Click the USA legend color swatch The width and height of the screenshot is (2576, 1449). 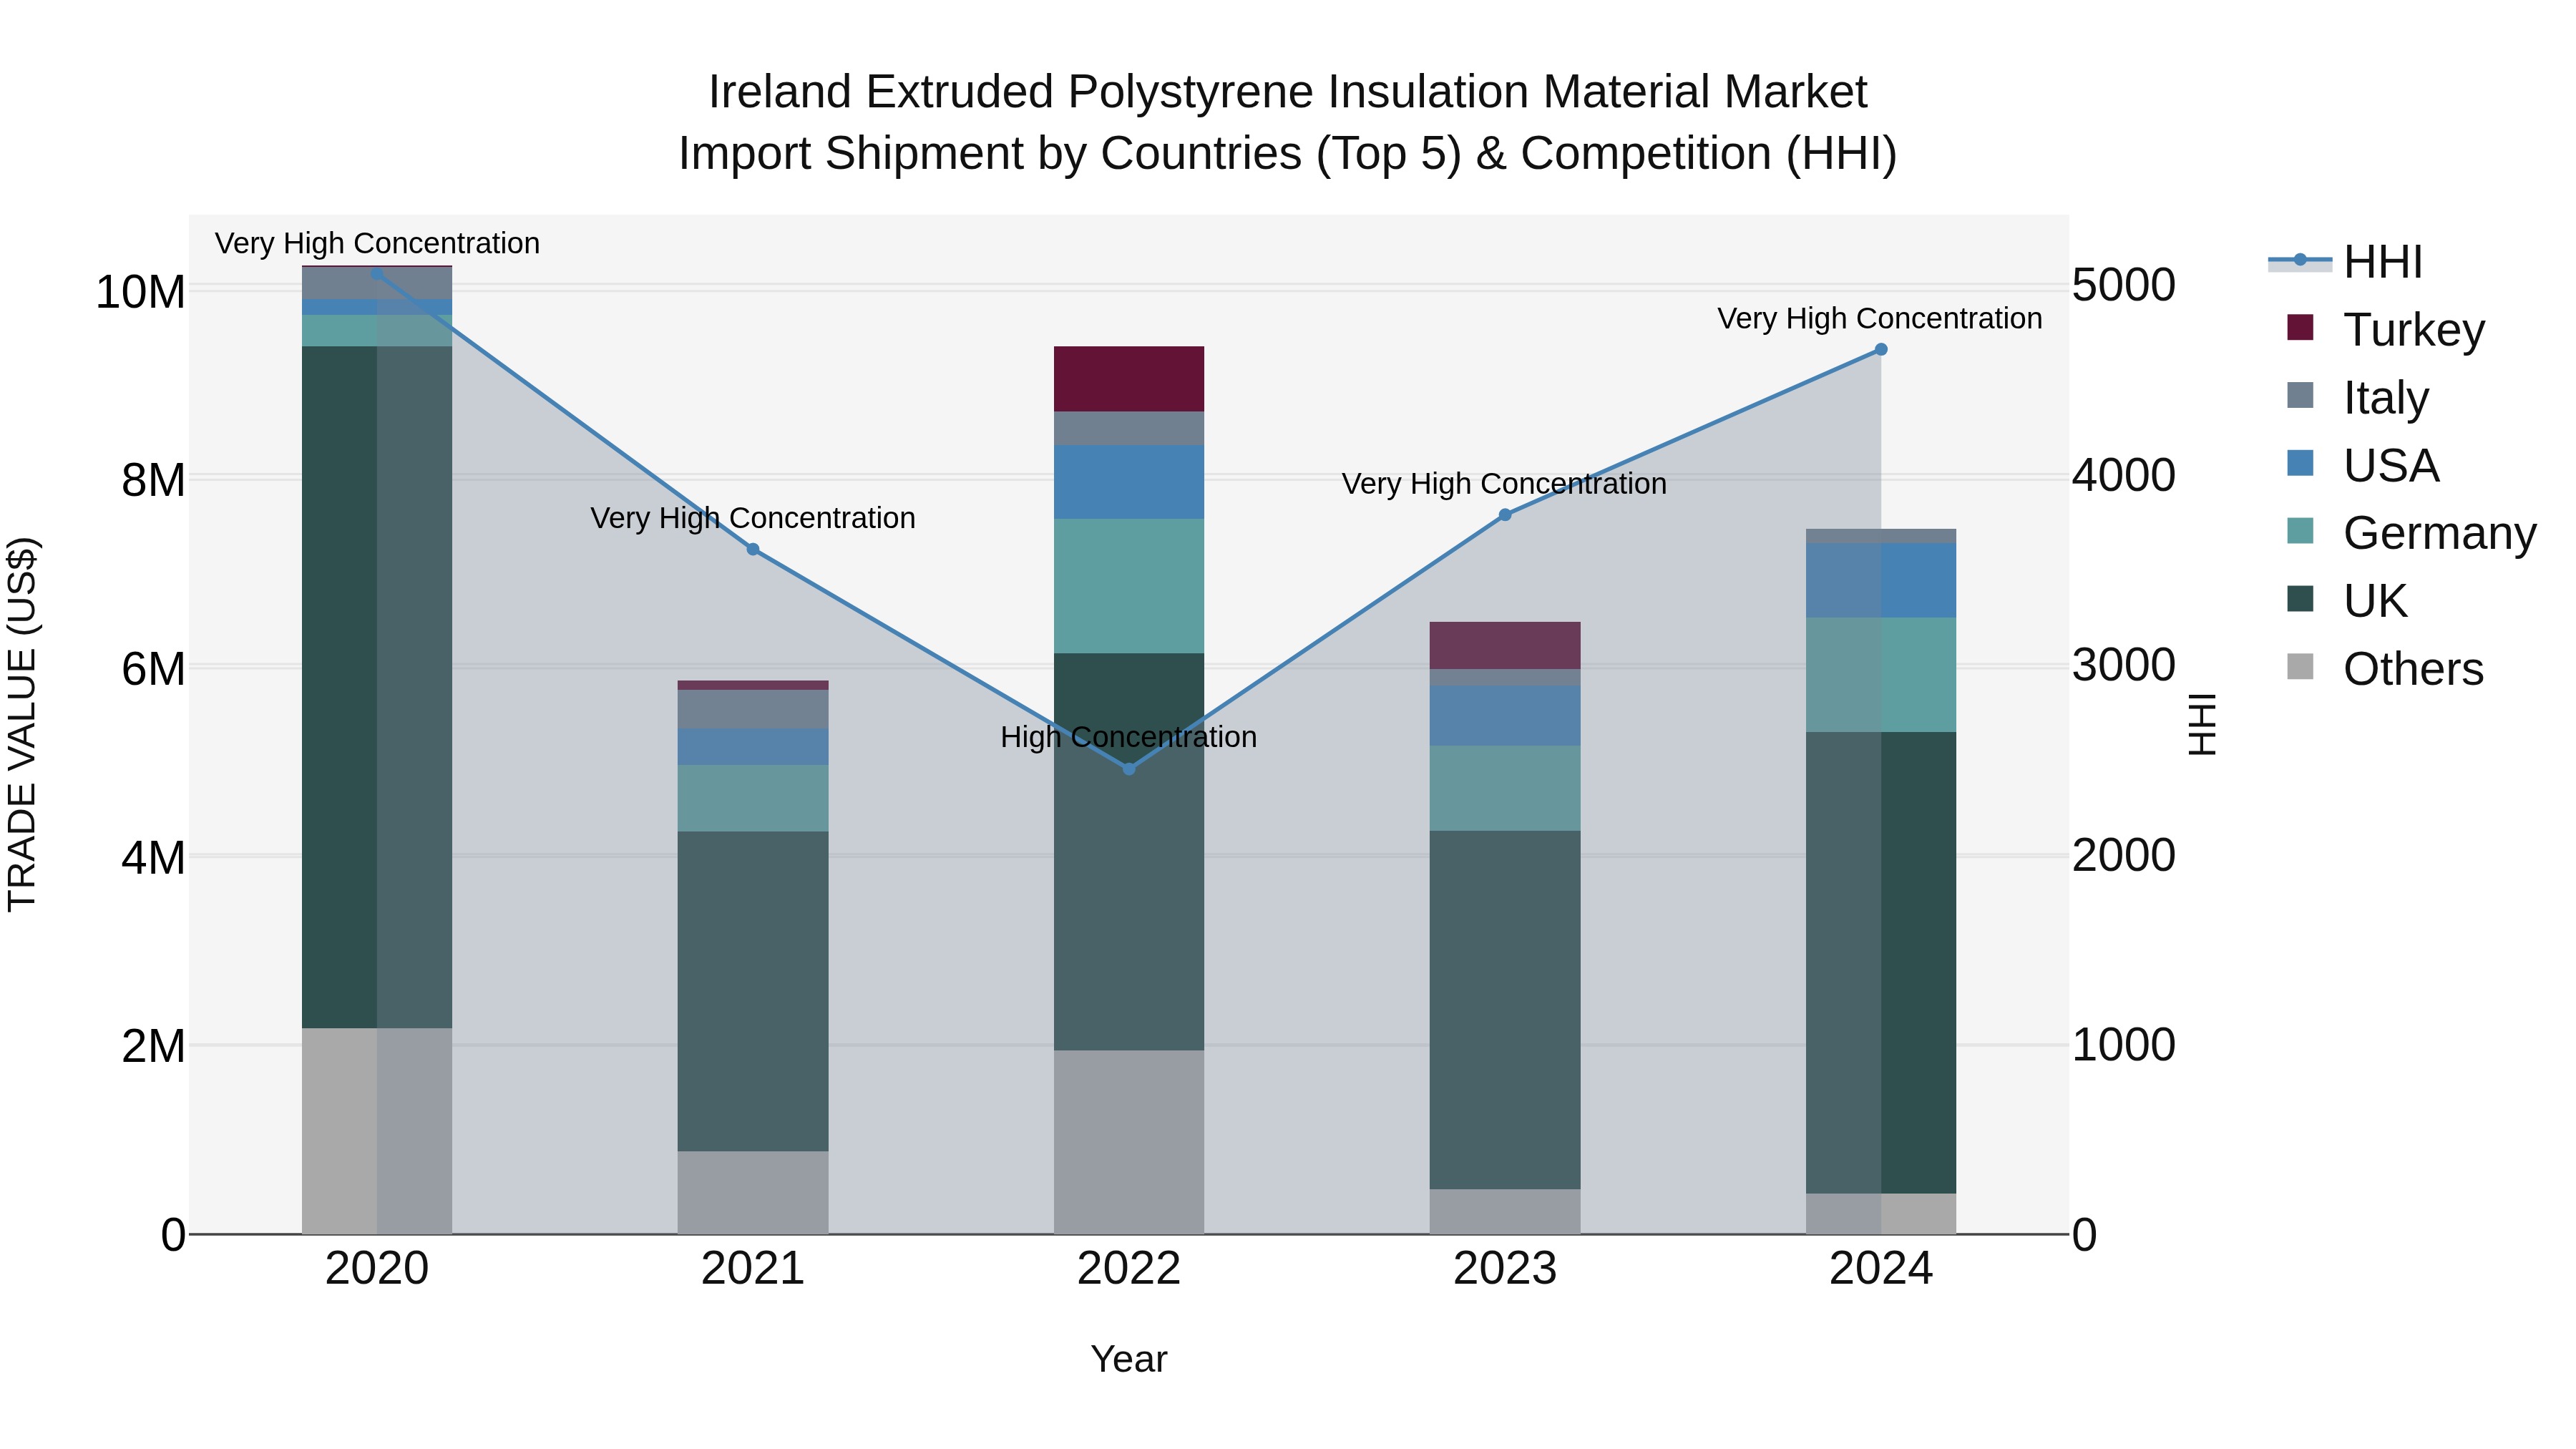[2301, 463]
